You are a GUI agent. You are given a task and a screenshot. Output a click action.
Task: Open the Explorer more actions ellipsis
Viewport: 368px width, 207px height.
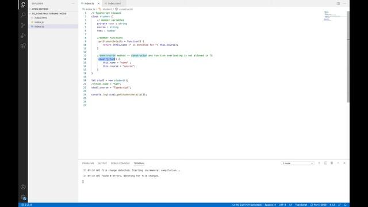[73, 3]
